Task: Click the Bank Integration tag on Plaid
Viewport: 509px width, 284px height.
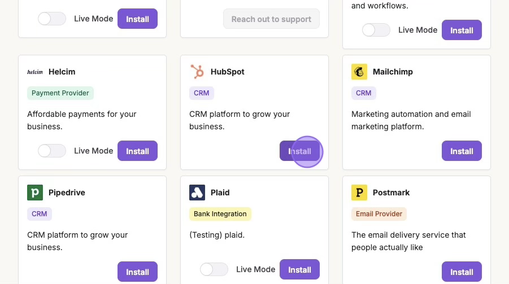Action: 220,214
